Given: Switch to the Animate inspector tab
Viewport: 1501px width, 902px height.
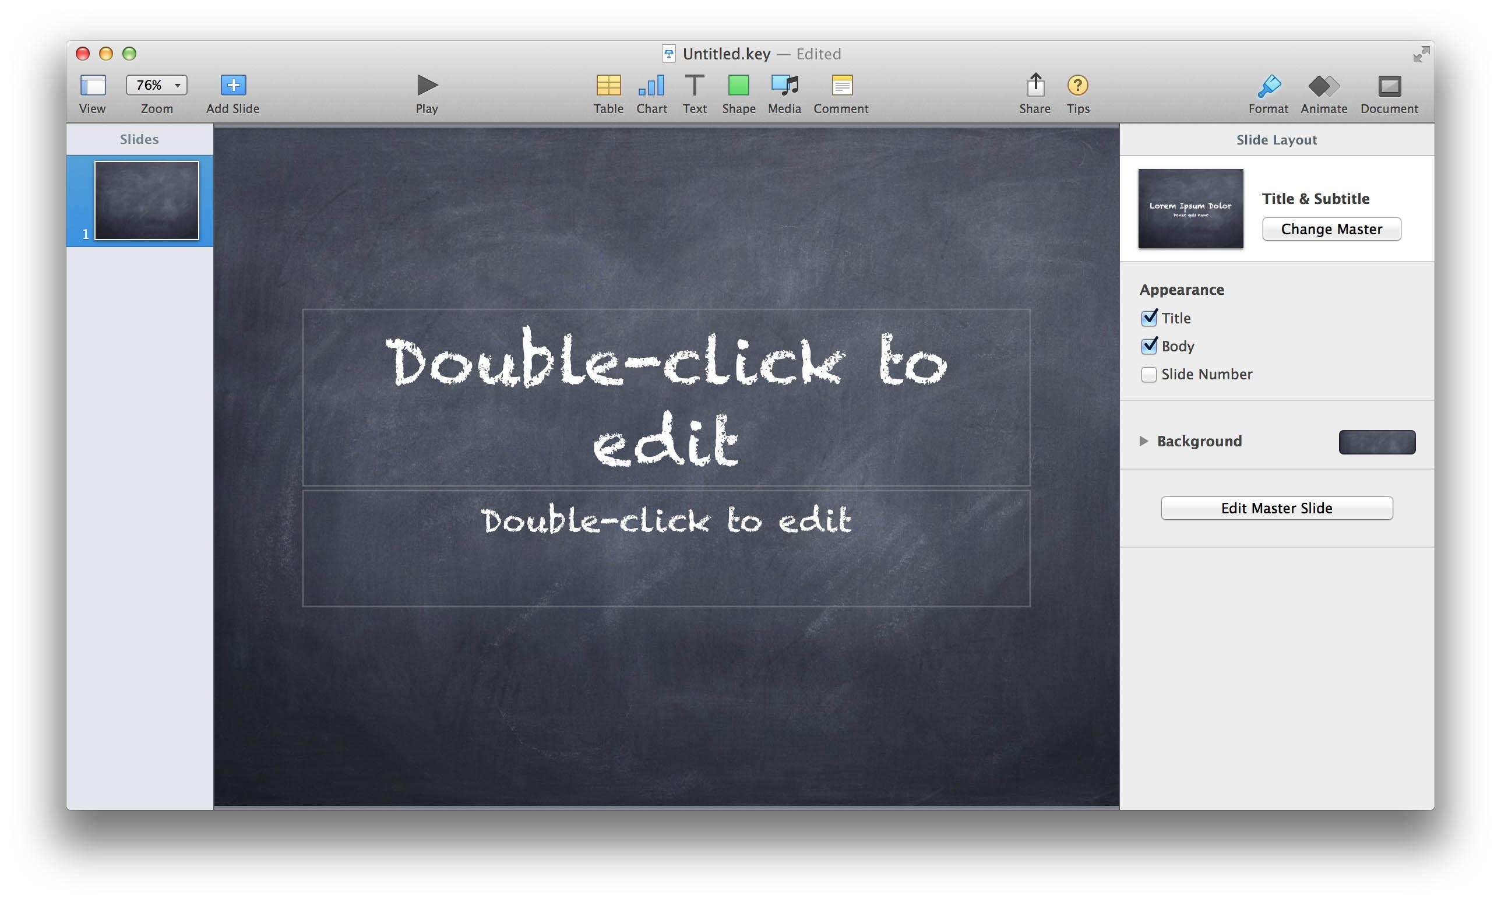Looking at the screenshot, I should 1323,86.
